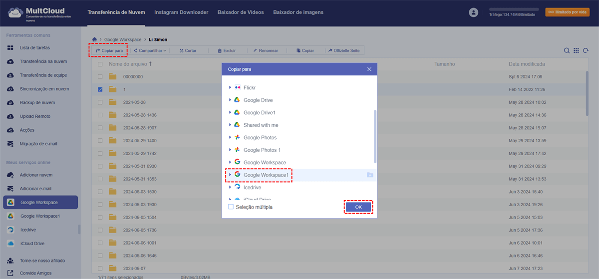Viewport: 599px width, 279px height.
Task: Expand Google Workspace tree node
Action: tap(230, 162)
